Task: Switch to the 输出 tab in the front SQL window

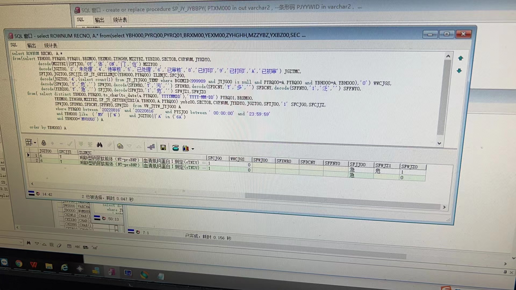Action: (31, 45)
